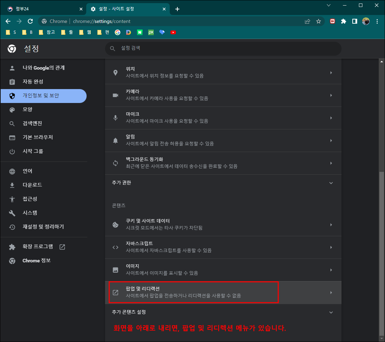Viewport: 385px width, 342px height.
Task: Click the page reload icon
Action: coord(30,21)
